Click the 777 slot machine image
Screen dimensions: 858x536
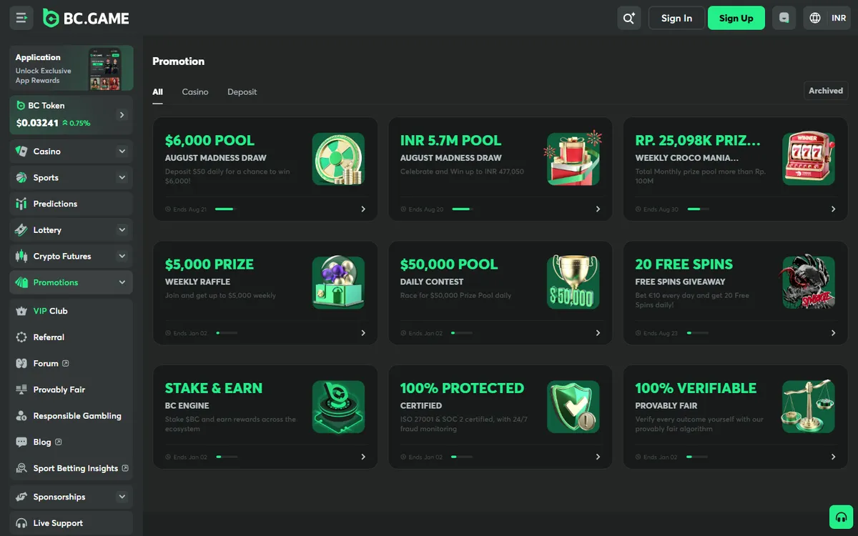[x=809, y=159]
